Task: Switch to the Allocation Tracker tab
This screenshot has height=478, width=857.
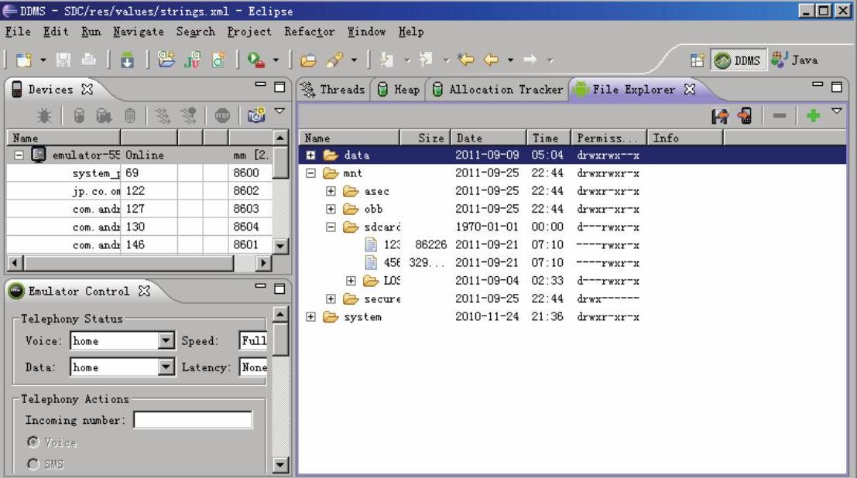Action: pyautogui.click(x=498, y=90)
